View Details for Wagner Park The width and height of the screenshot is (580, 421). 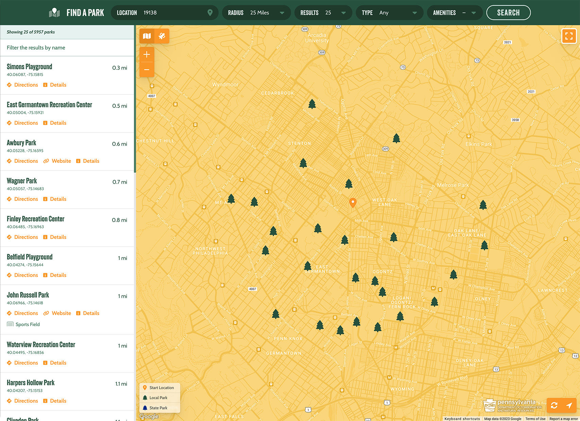click(58, 199)
